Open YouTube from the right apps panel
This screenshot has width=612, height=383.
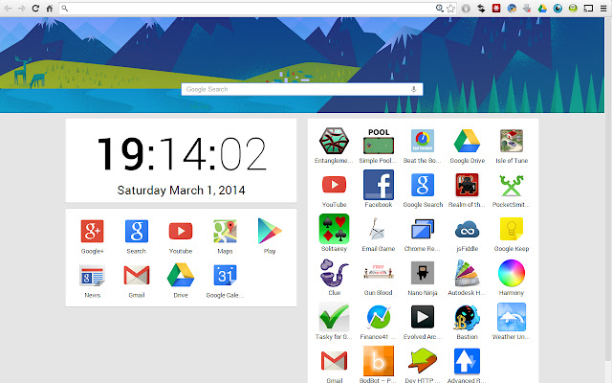pyautogui.click(x=334, y=185)
